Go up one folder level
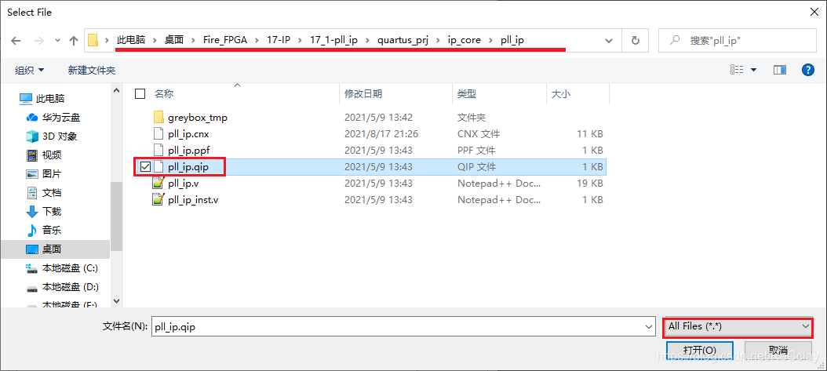Screen dimensions: 827x371 coord(74,41)
